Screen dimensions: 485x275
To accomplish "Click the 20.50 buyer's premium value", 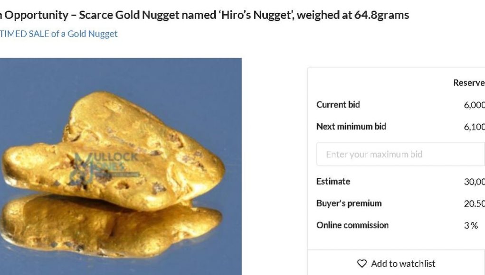I will click(475, 204).
